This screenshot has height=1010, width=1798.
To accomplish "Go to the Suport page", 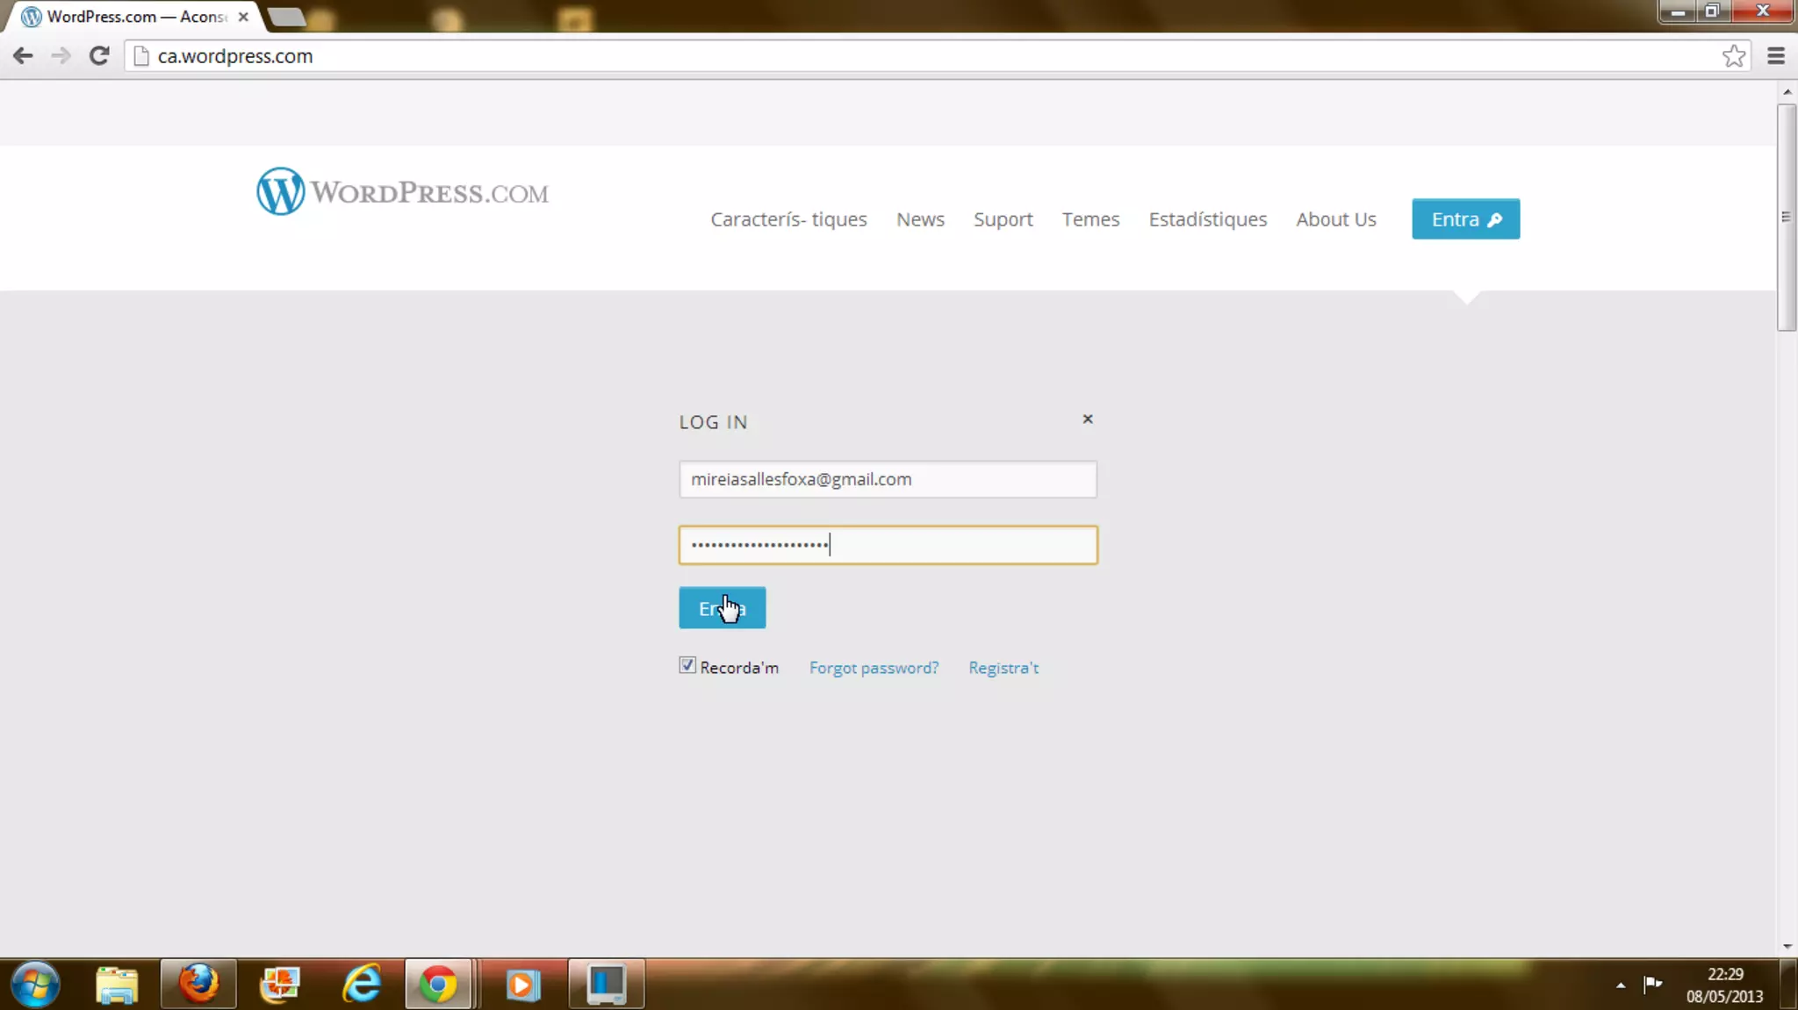I will point(1003,219).
